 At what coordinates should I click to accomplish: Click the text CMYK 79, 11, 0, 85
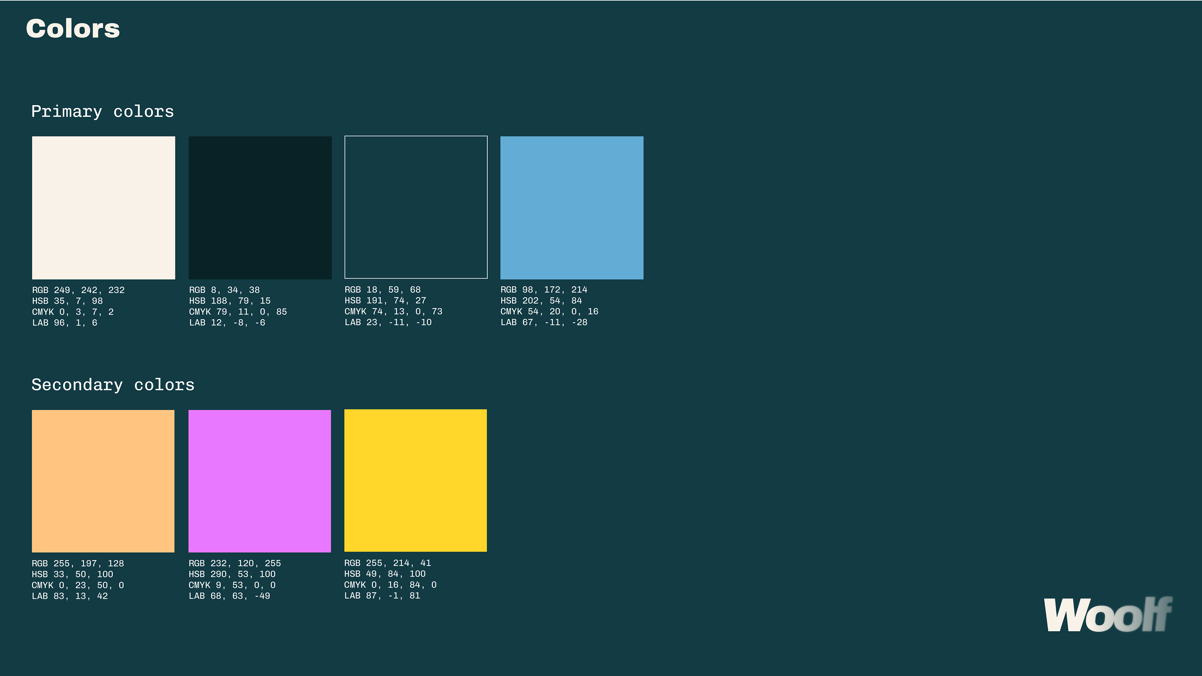[x=238, y=312]
